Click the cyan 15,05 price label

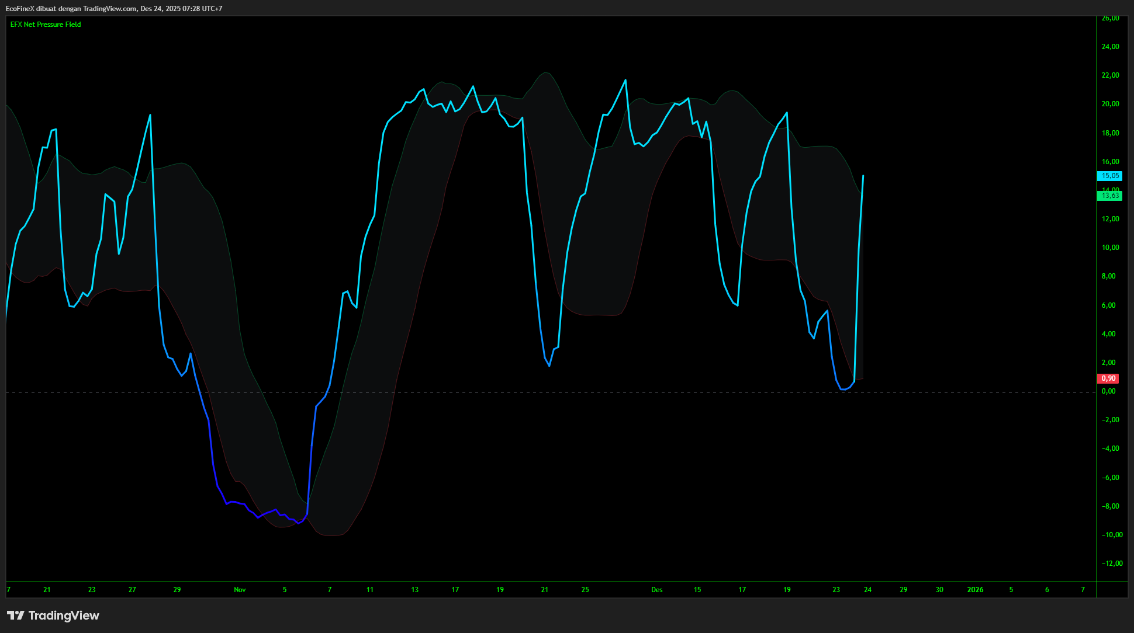[1109, 176]
